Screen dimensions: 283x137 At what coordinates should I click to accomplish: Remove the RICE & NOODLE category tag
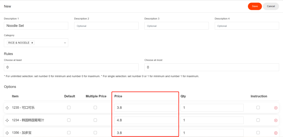pyautogui.click(x=32, y=43)
